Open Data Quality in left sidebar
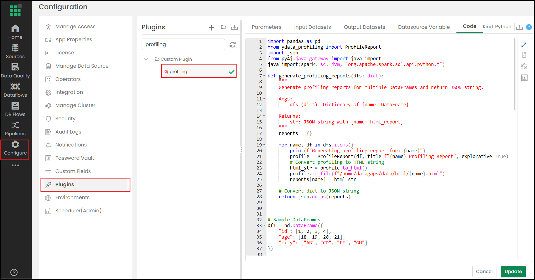This screenshot has height=280, width=535. pyautogui.click(x=15, y=71)
